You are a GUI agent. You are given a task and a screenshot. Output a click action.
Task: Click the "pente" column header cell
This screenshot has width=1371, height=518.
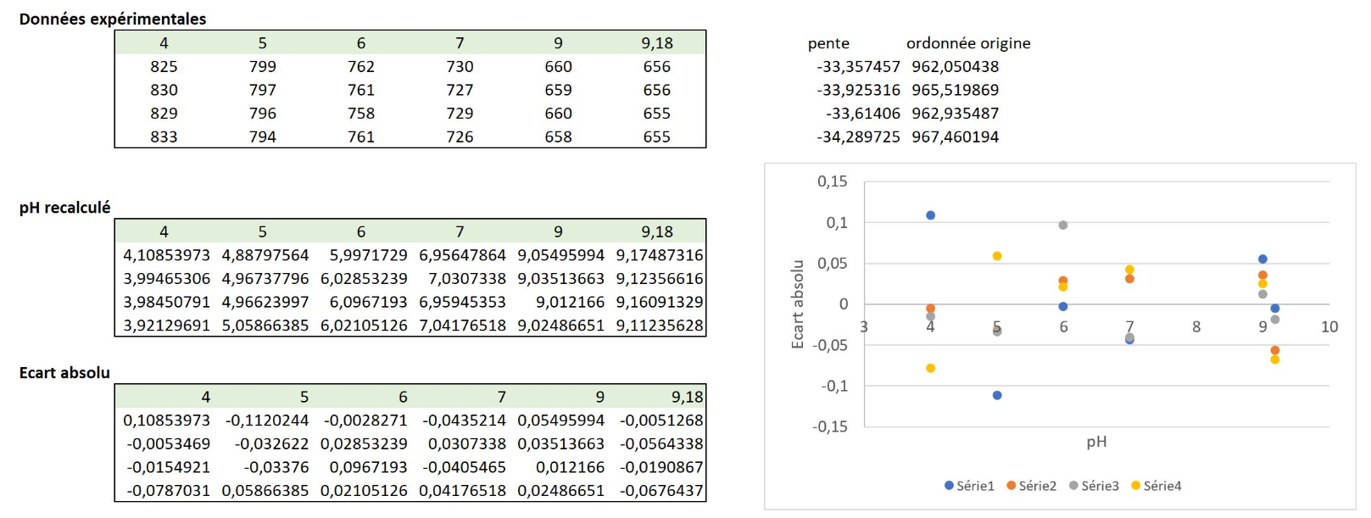828,43
